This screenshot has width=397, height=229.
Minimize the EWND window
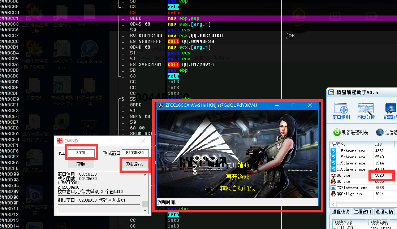coord(110,141)
